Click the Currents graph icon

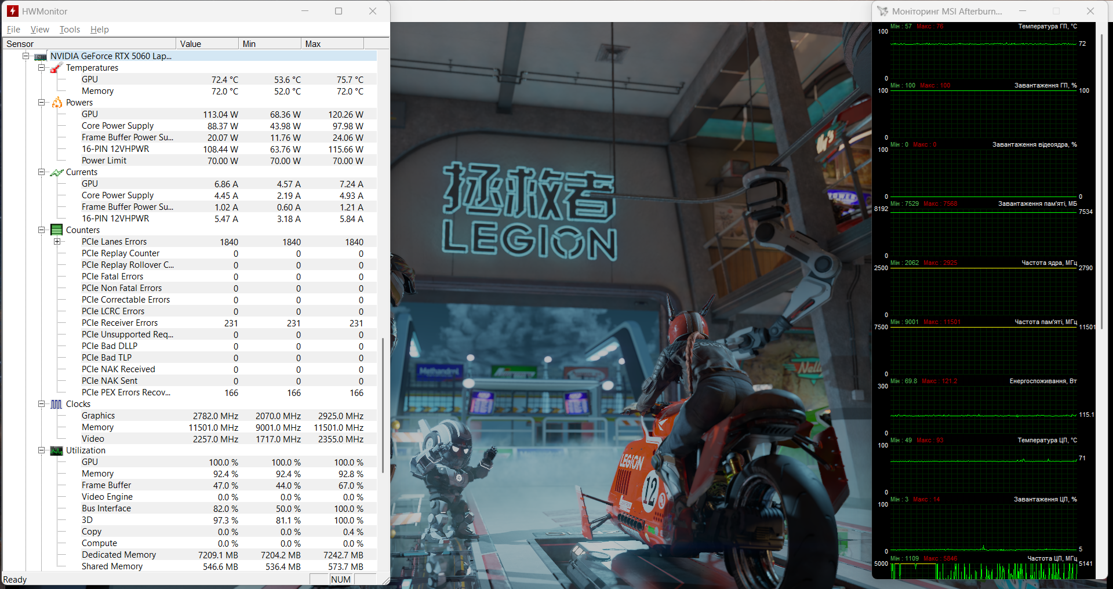(x=57, y=172)
